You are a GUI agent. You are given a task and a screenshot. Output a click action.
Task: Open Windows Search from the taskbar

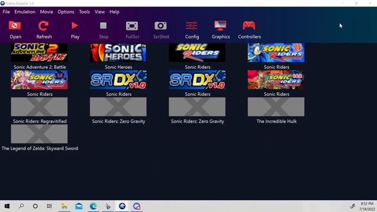(21, 206)
